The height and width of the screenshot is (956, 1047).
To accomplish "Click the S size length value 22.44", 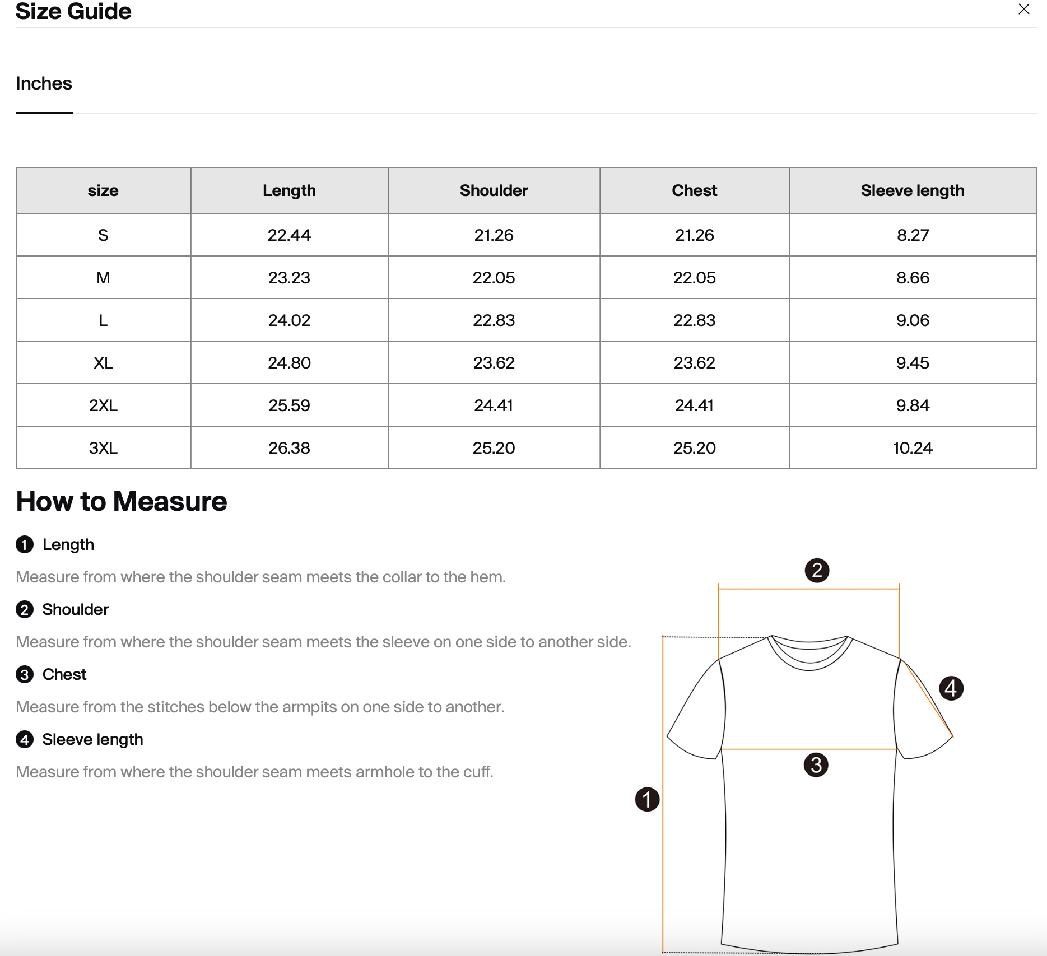I will click(x=289, y=235).
